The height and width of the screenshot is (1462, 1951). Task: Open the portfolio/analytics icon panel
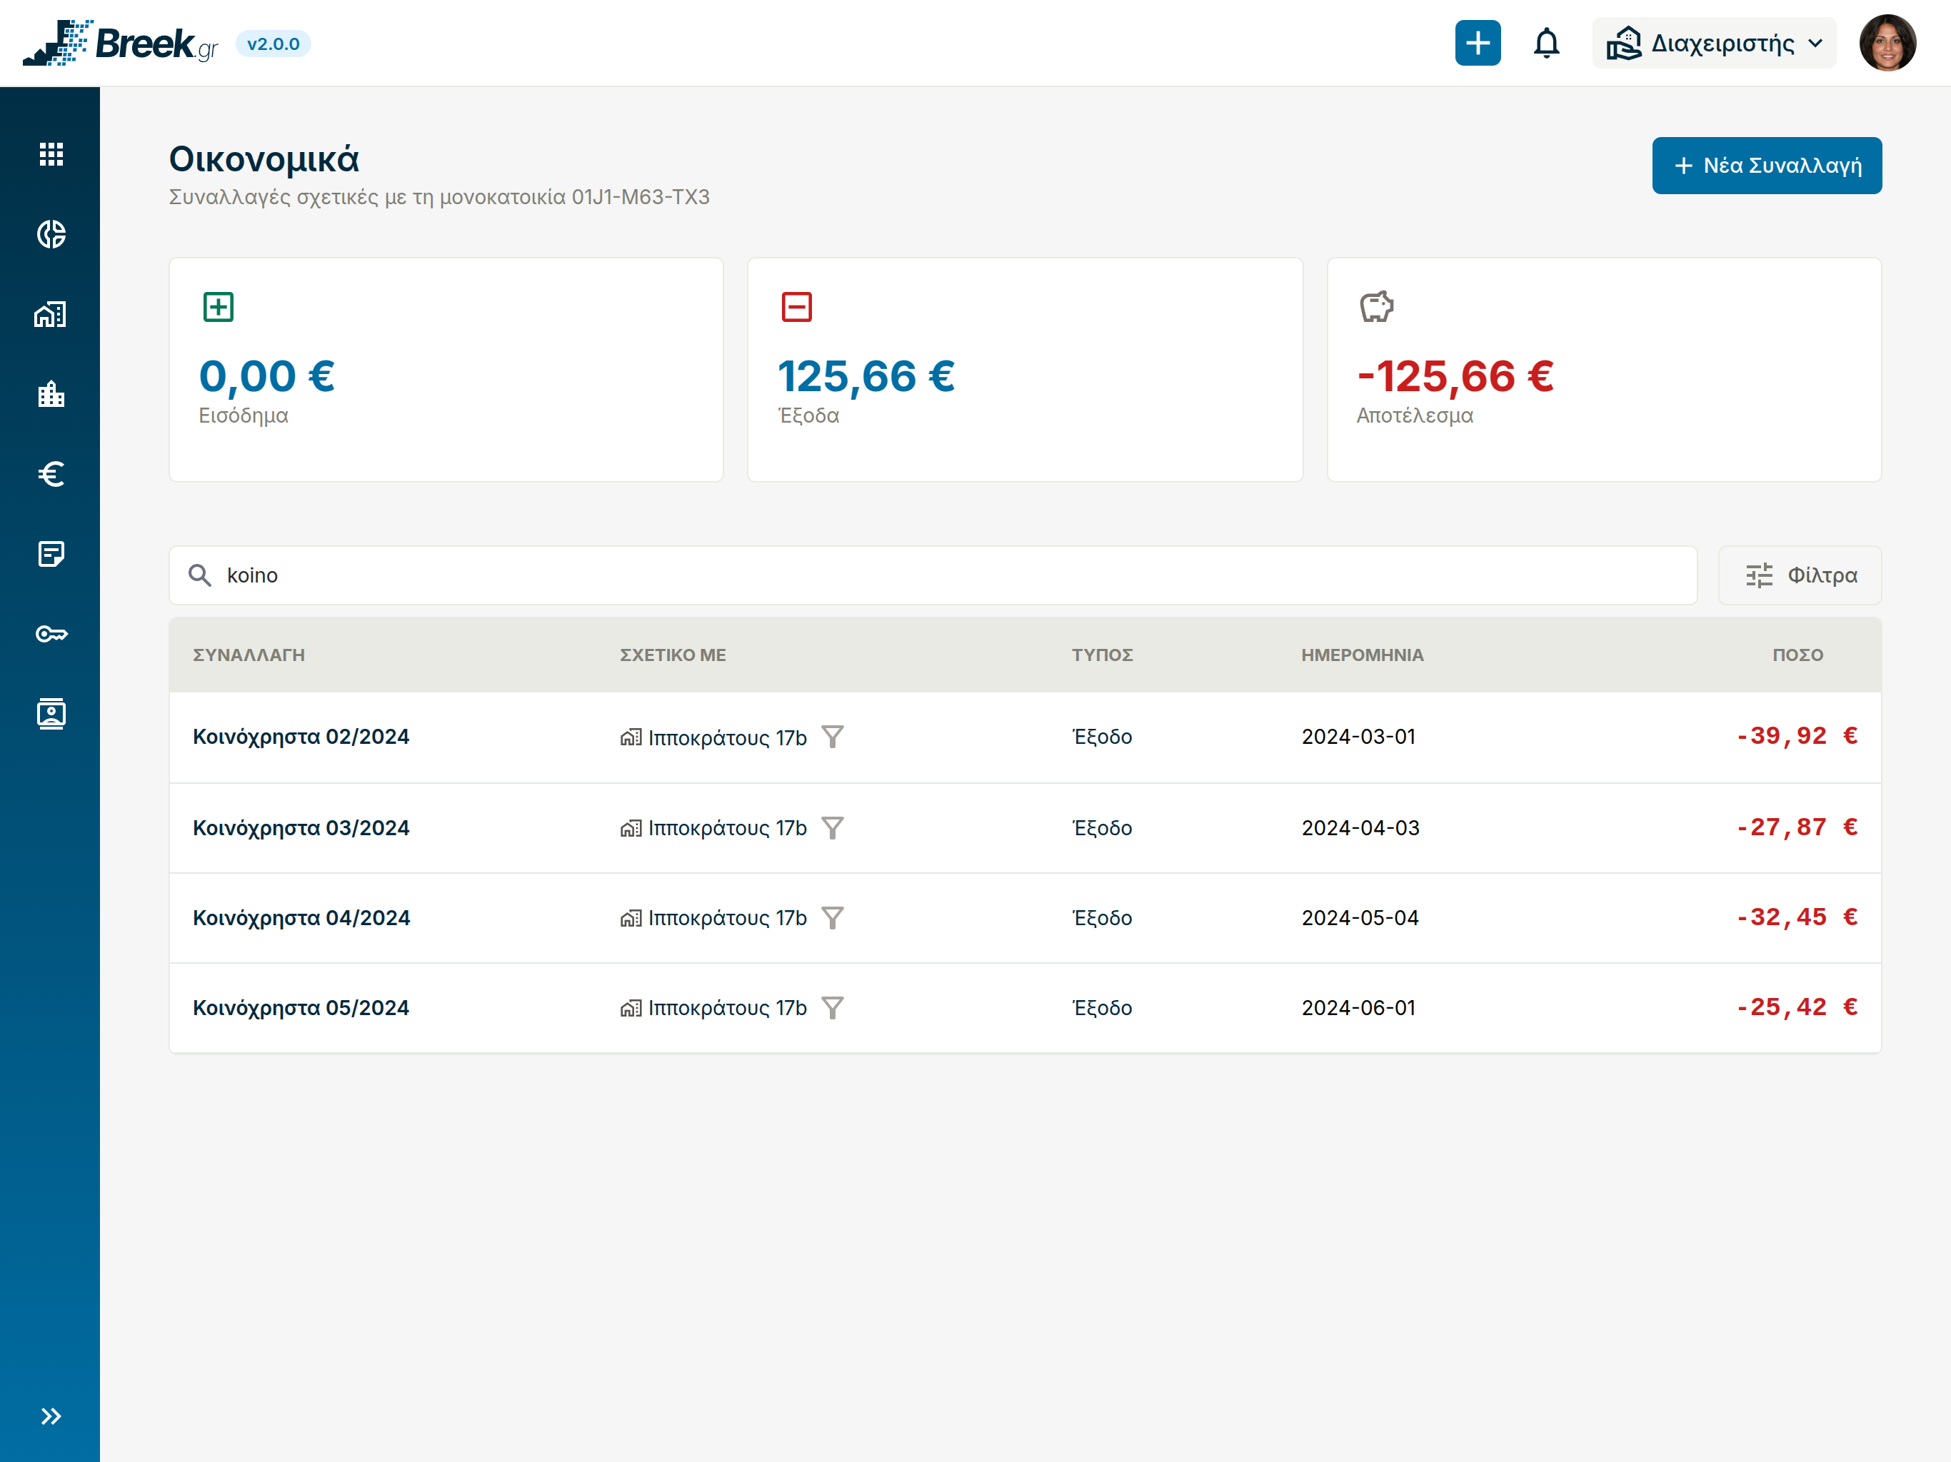(49, 233)
